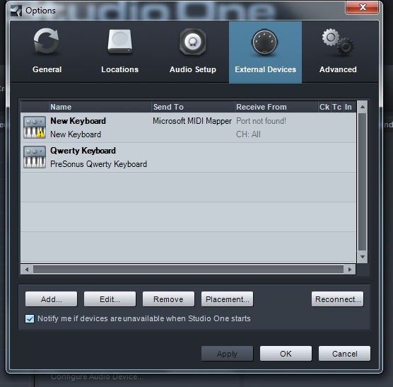Select the Qwerty Keyboard device icon

(x=35, y=157)
